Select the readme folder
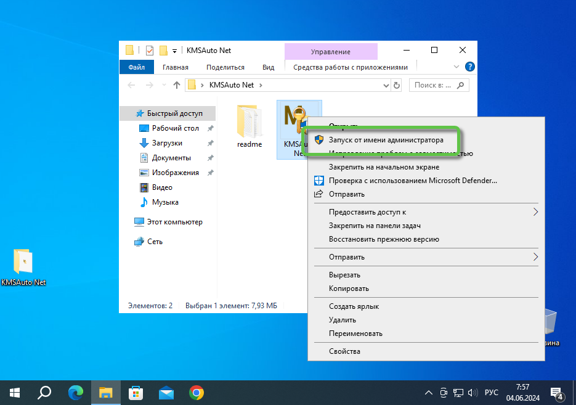The height and width of the screenshot is (405, 576). click(x=249, y=126)
